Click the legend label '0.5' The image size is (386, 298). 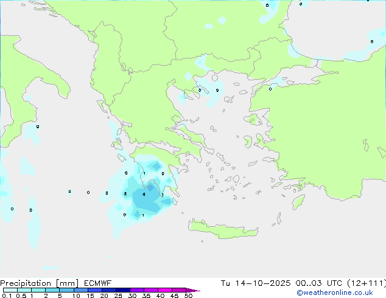point(21,296)
